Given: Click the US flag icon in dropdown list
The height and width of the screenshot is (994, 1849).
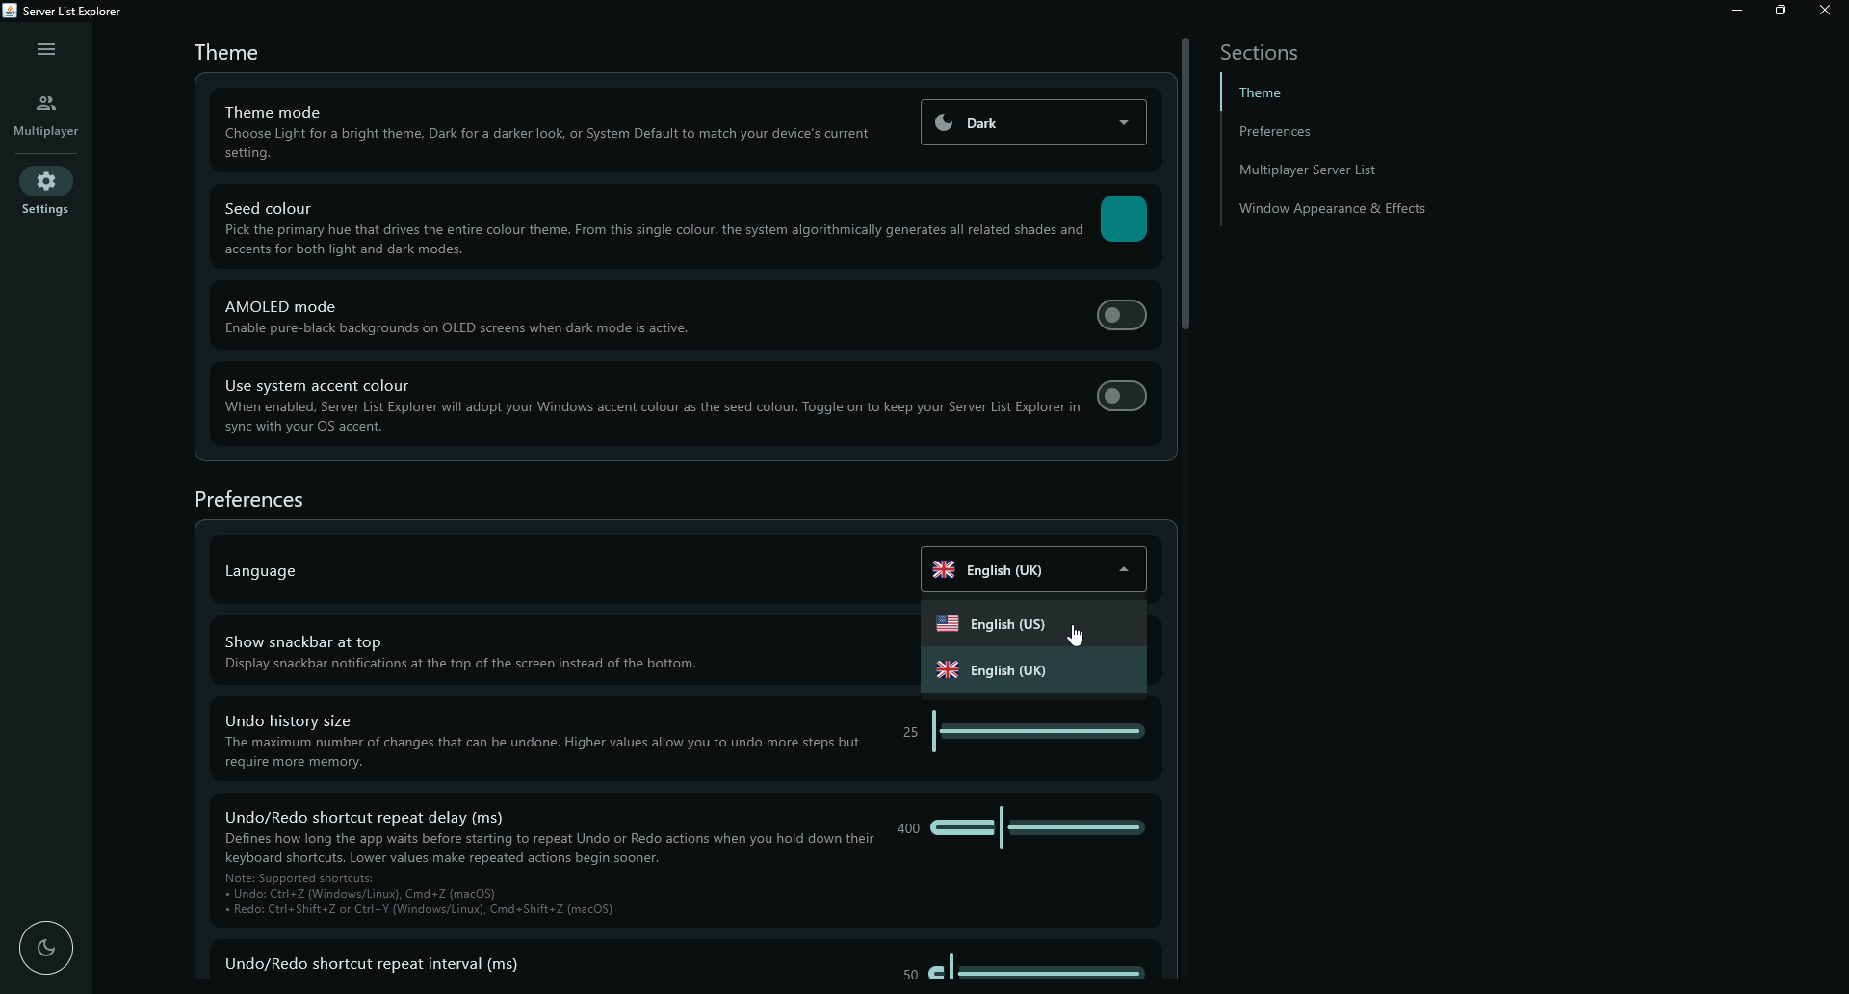Looking at the screenshot, I should (947, 623).
